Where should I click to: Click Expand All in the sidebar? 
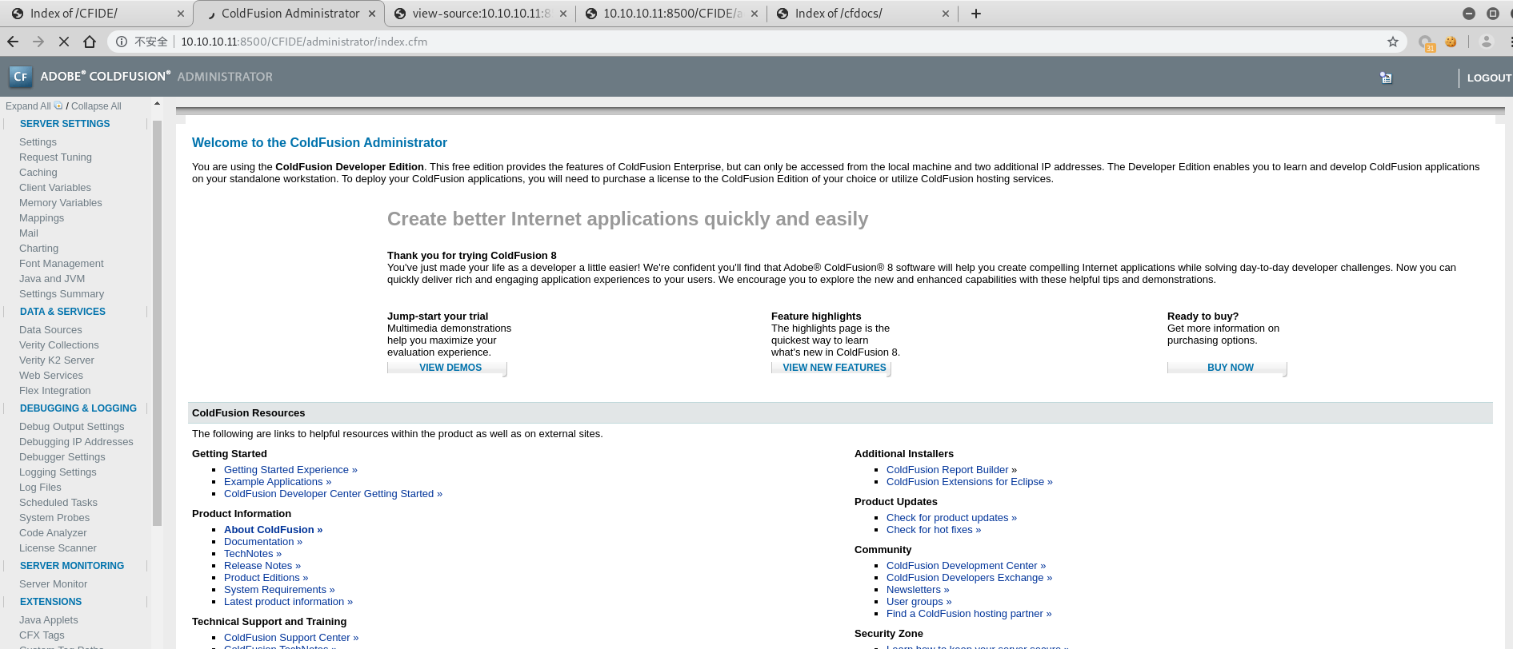(28, 106)
